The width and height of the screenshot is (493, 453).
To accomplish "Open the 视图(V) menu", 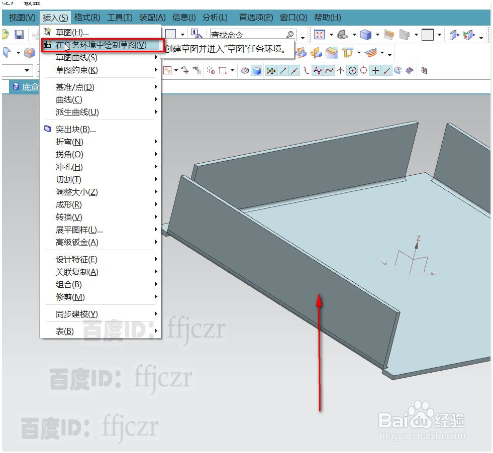I will click(22, 18).
